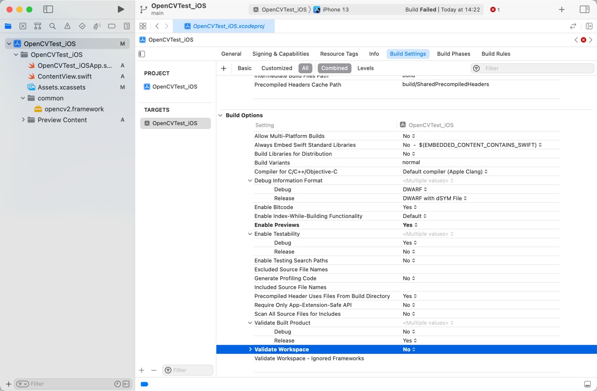597x391 pixels.
Task: Add an editor on the right
Action: tap(589, 26)
